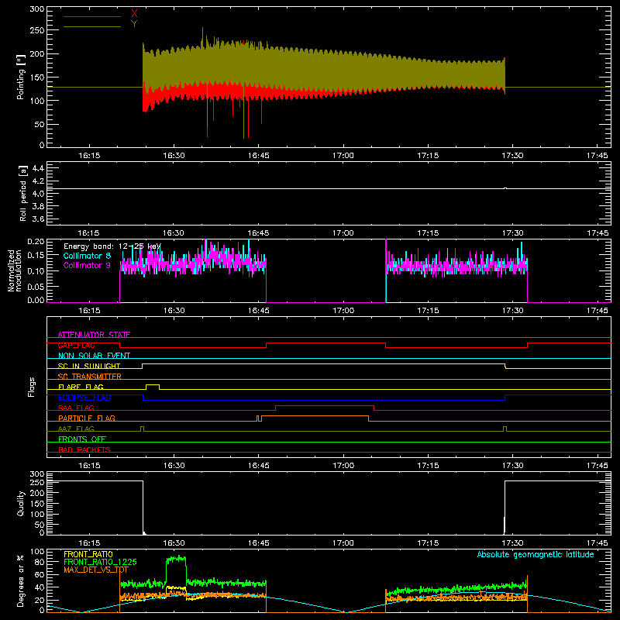Click the NON_SOLAR_EVENT flag label
The image size is (620, 620).
tap(94, 356)
